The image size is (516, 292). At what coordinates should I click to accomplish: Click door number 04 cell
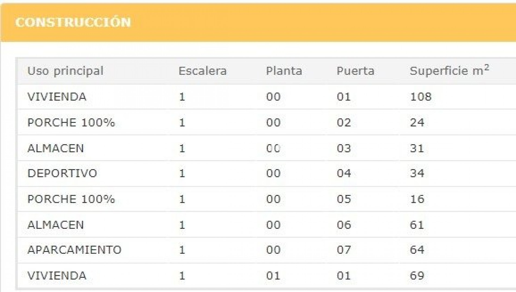coord(344,173)
